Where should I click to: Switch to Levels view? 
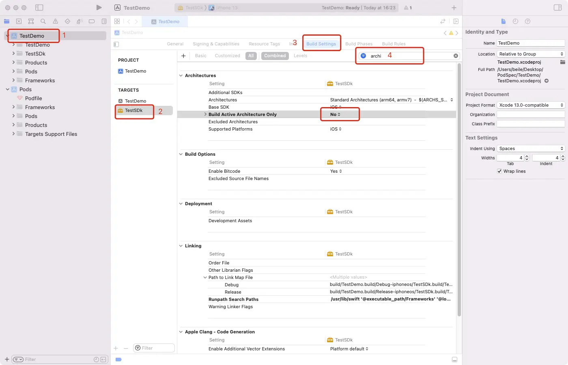click(300, 56)
